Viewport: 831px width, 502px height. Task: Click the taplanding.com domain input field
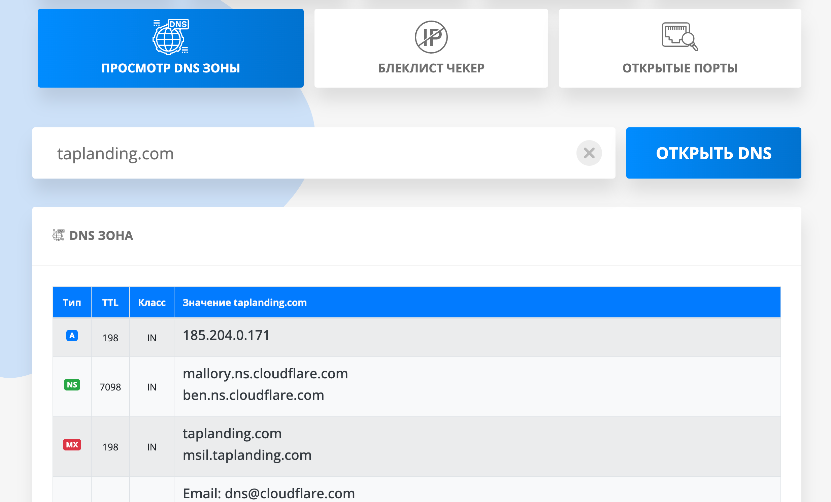click(303, 153)
